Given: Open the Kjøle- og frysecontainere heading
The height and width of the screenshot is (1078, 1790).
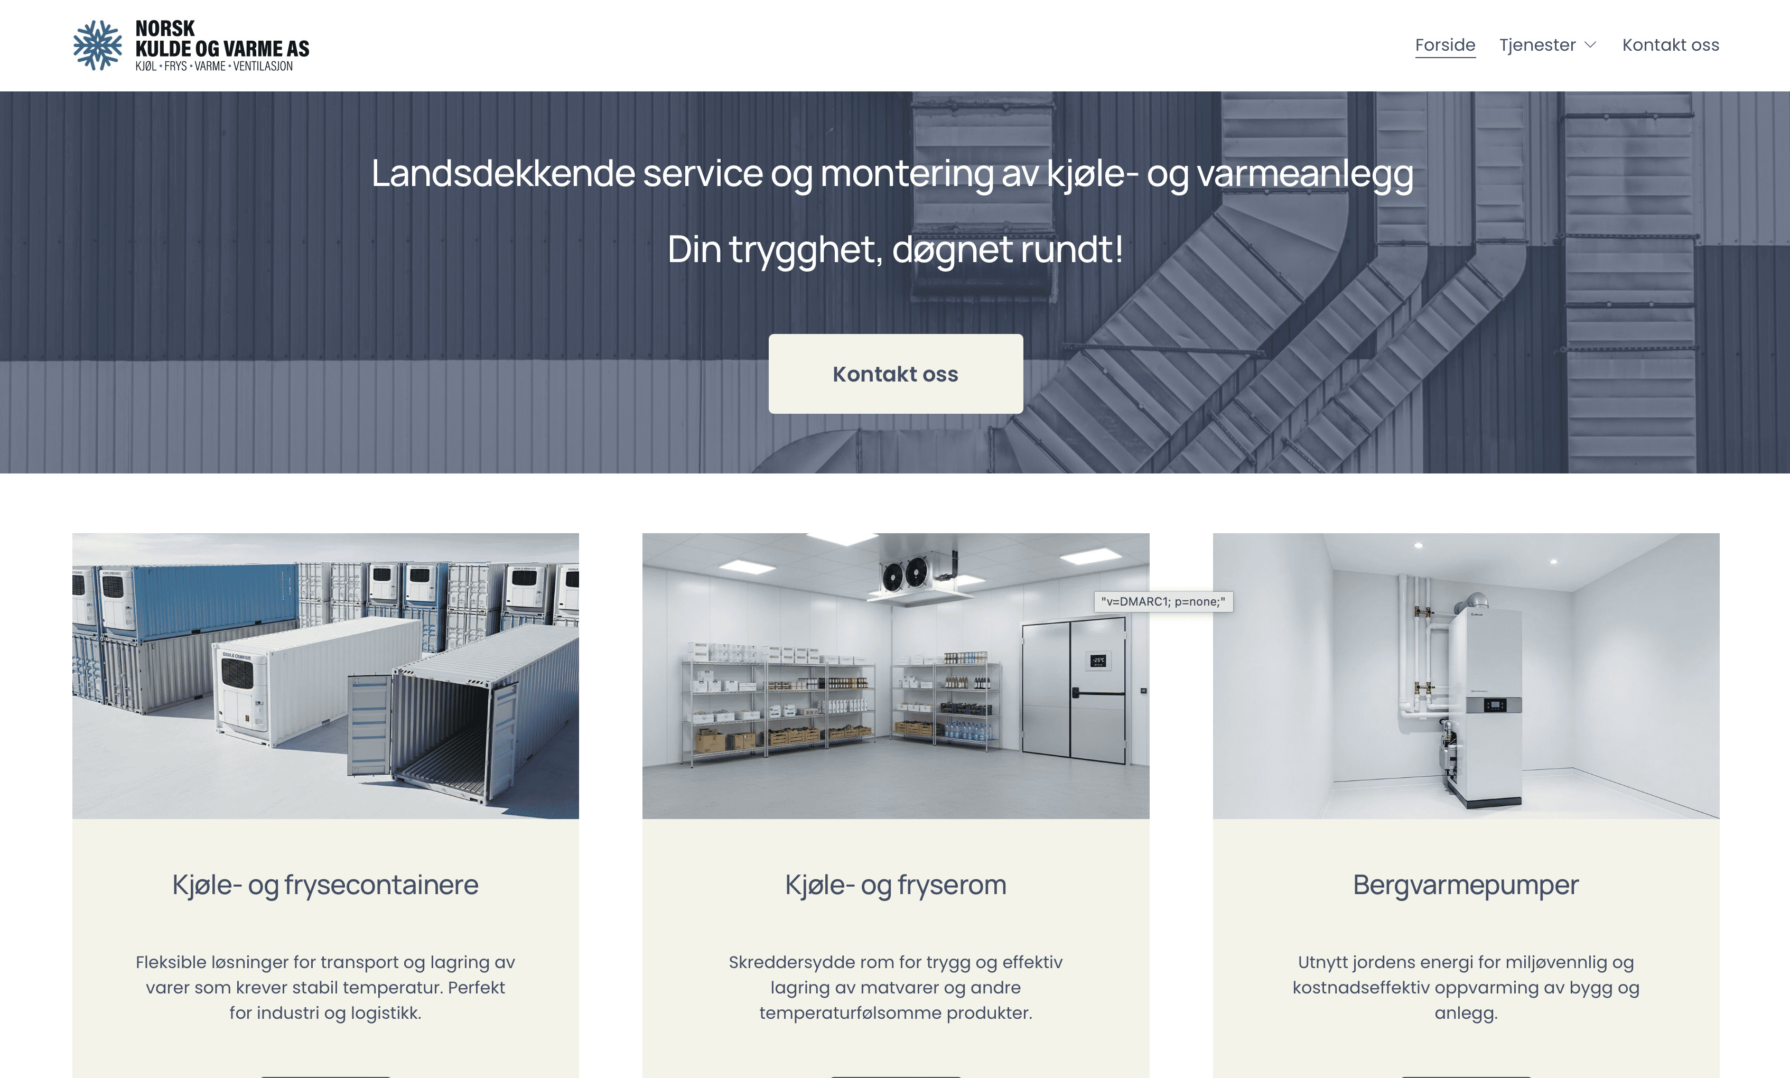Looking at the screenshot, I should (324, 885).
